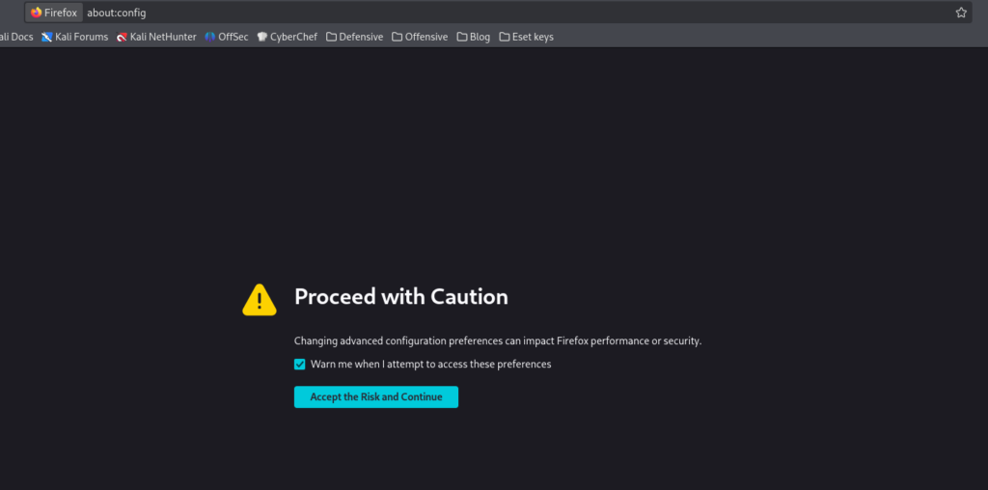Open the Eset keys bookmarks folder
The width and height of the screenshot is (988, 490).
526,37
